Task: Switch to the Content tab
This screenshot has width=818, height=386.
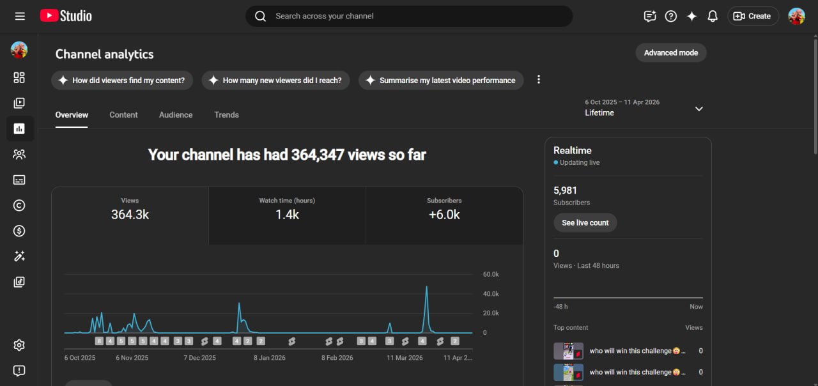Action: [x=123, y=115]
